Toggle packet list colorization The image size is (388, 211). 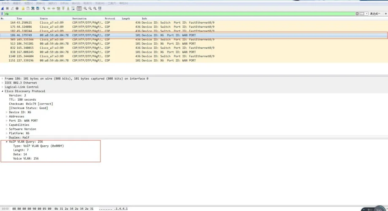click(79, 8)
